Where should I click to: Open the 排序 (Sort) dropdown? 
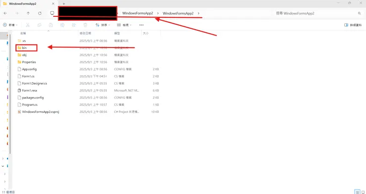tap(103, 25)
